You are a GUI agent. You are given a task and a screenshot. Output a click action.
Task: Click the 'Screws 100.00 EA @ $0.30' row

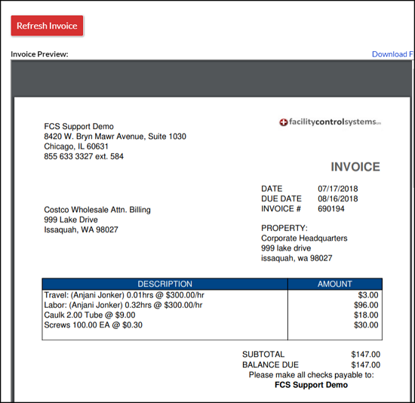(93, 325)
